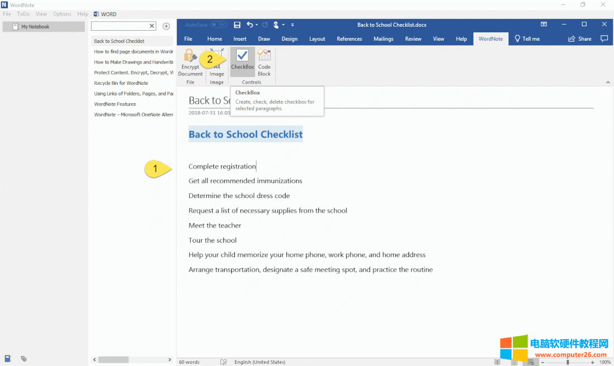Click in the page search box
The image size is (614, 366).
pos(120,26)
